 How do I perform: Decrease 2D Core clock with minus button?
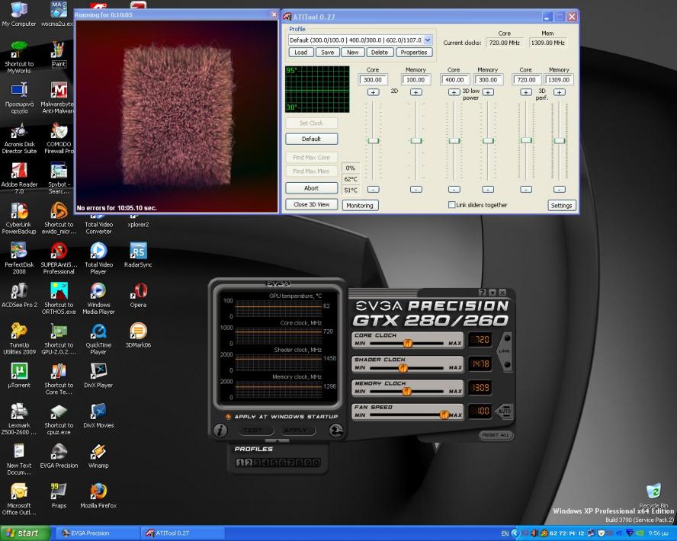[373, 190]
